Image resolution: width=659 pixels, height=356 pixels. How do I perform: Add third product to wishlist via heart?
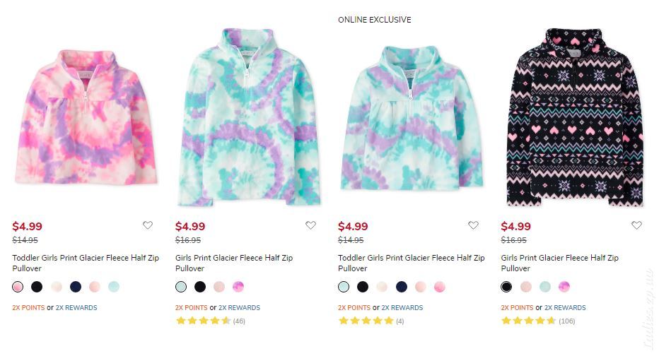click(x=473, y=225)
